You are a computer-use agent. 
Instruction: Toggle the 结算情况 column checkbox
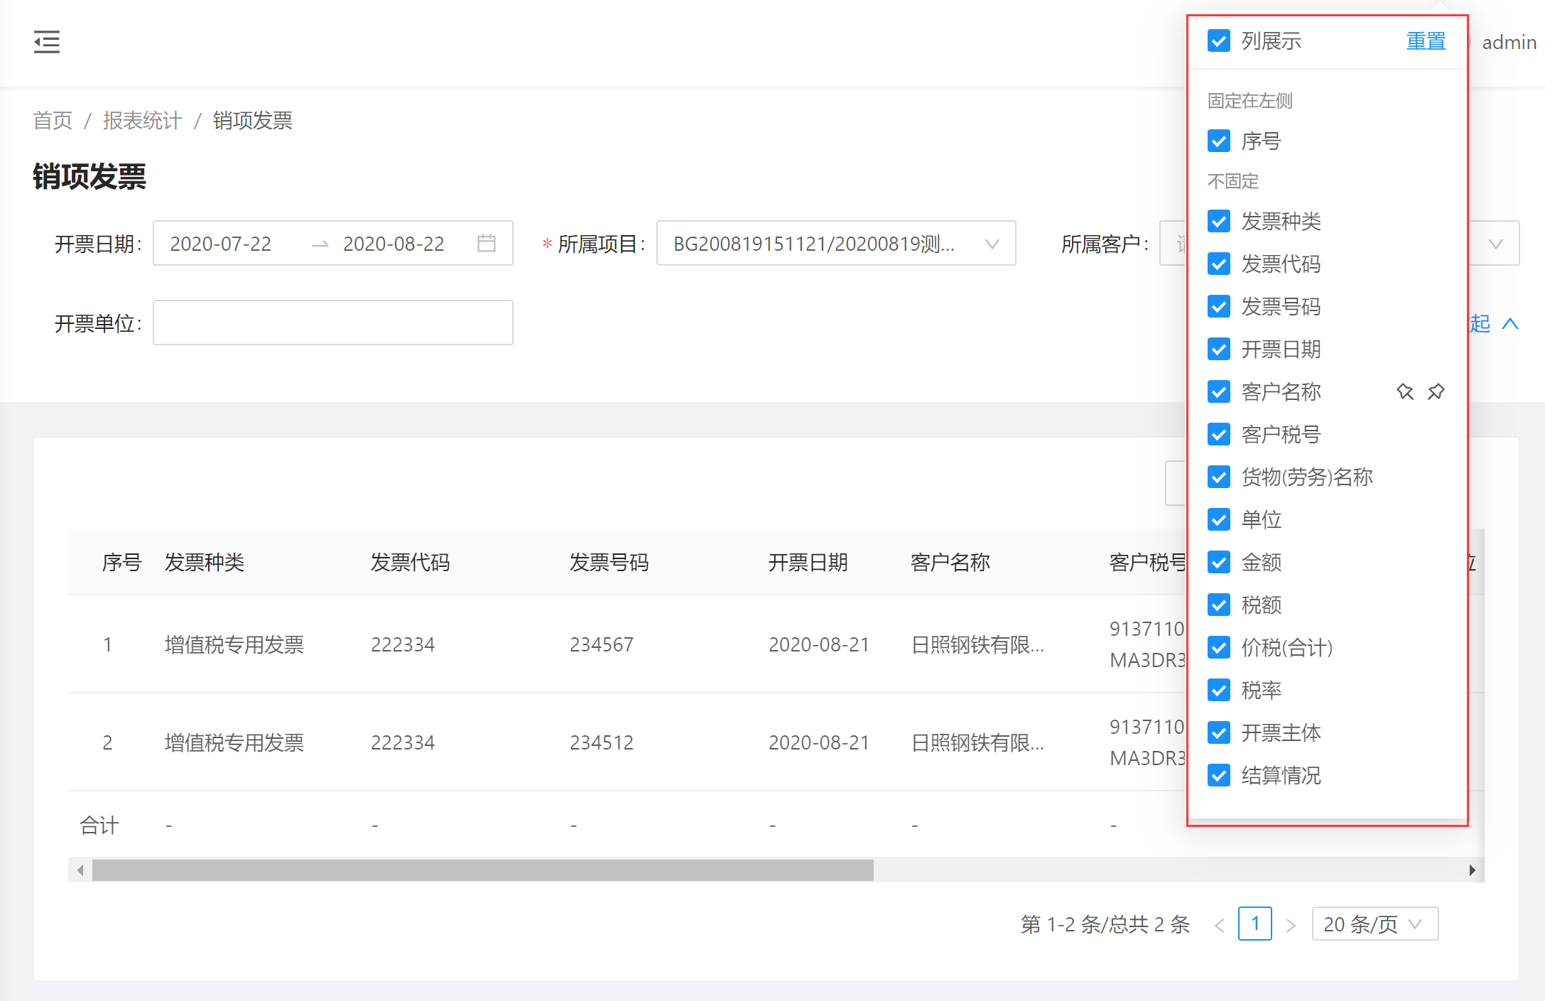pyautogui.click(x=1219, y=775)
